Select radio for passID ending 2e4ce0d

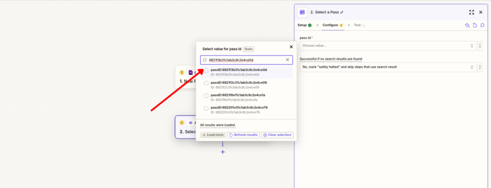coord(206,71)
